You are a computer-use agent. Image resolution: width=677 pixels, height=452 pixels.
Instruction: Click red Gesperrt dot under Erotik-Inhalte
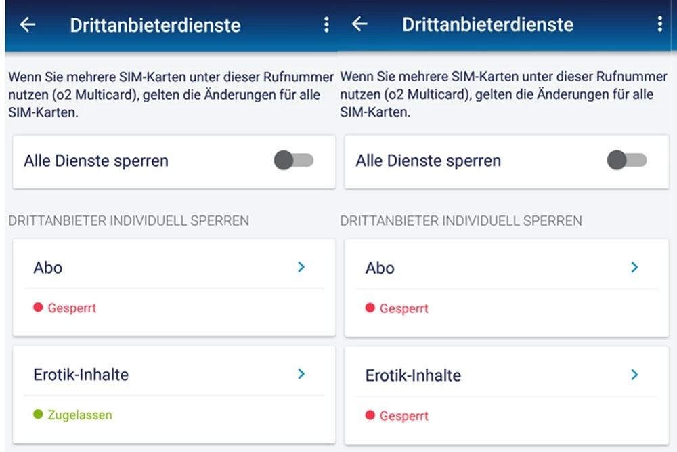pyautogui.click(x=370, y=415)
